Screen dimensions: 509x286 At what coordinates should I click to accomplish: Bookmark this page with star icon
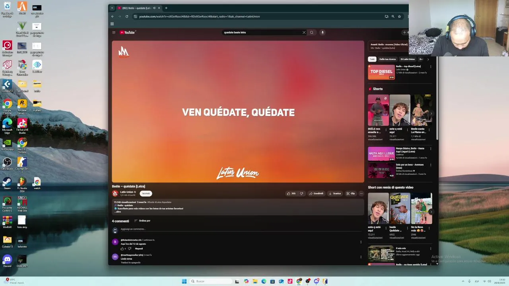click(x=399, y=16)
